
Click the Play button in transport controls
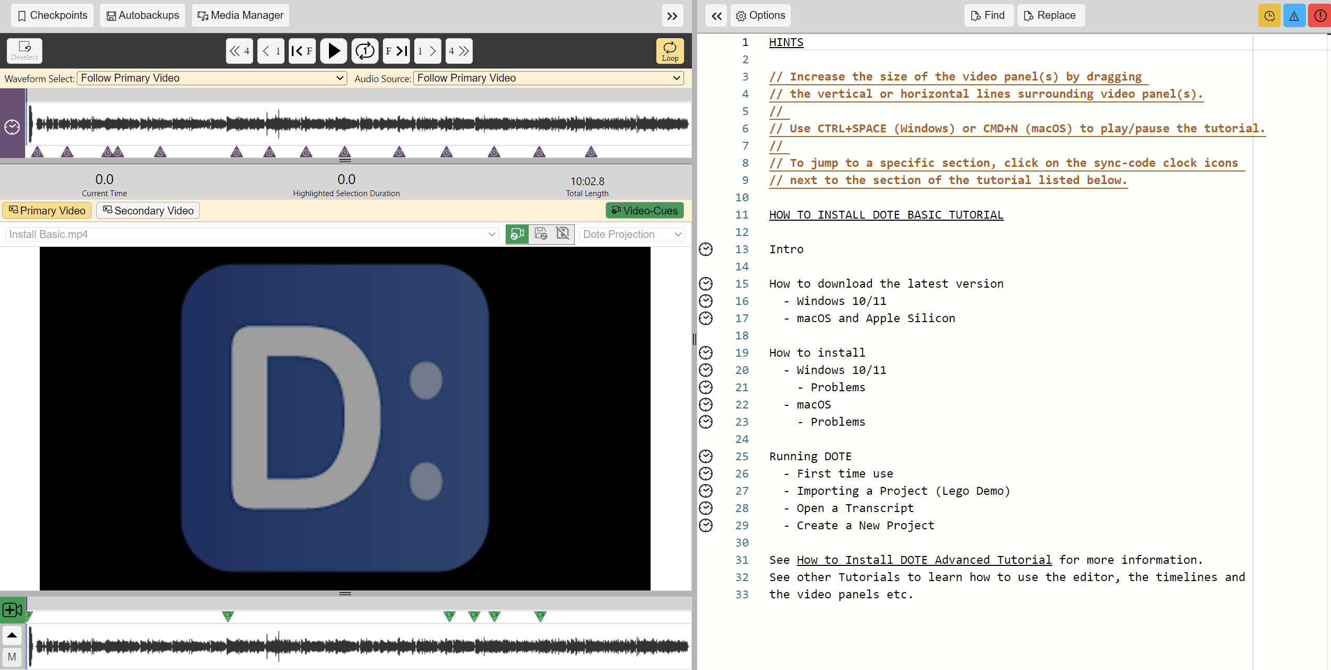[334, 51]
